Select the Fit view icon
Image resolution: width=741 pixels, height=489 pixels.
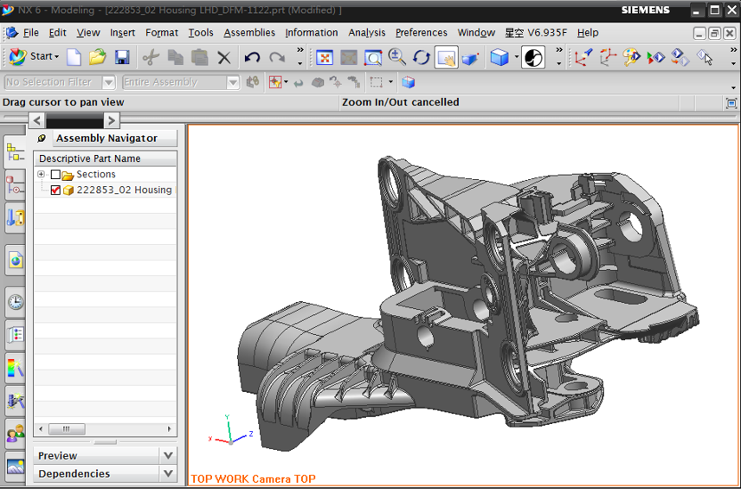point(325,58)
